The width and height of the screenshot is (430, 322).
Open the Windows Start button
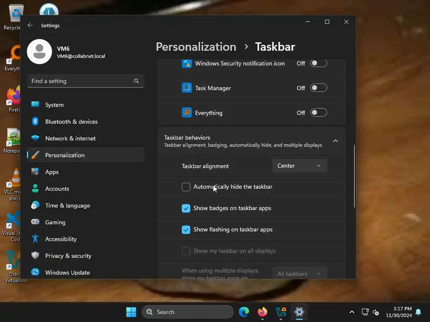pos(131,312)
